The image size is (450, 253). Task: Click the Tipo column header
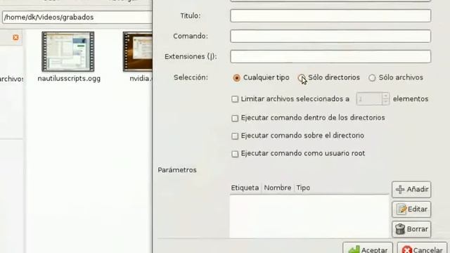tap(303, 188)
